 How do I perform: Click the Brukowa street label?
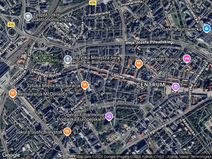(x=77, y=105)
